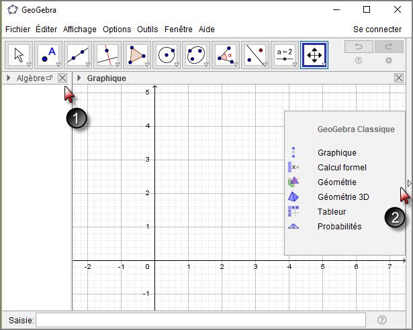Click the Algèbre panel title

(x=30, y=78)
